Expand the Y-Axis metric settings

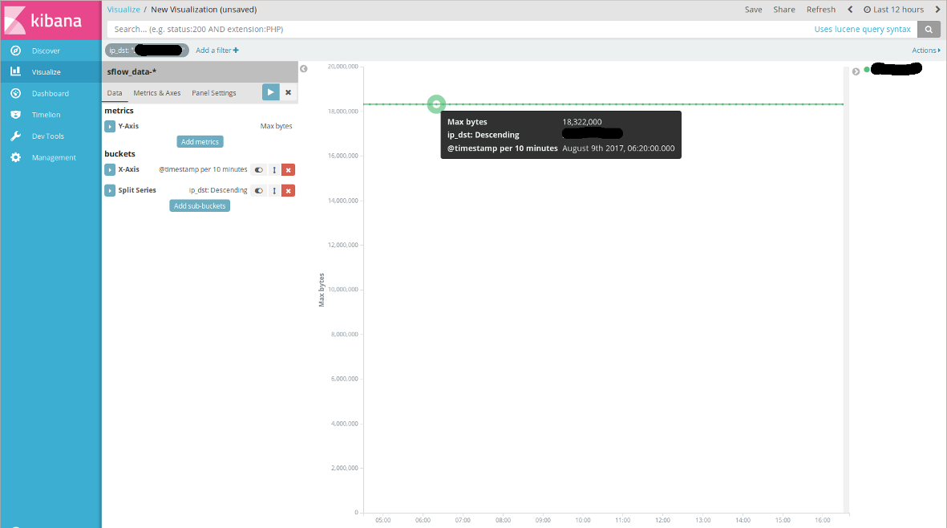click(x=110, y=126)
